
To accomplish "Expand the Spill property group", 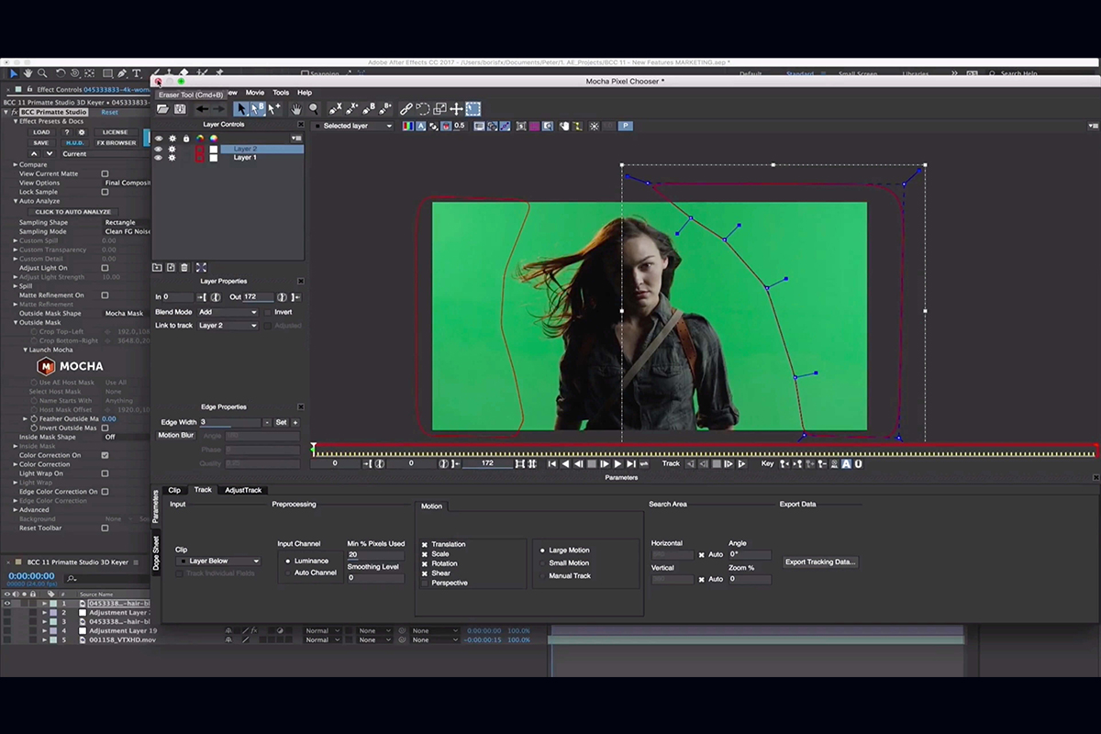I will click(x=16, y=286).
